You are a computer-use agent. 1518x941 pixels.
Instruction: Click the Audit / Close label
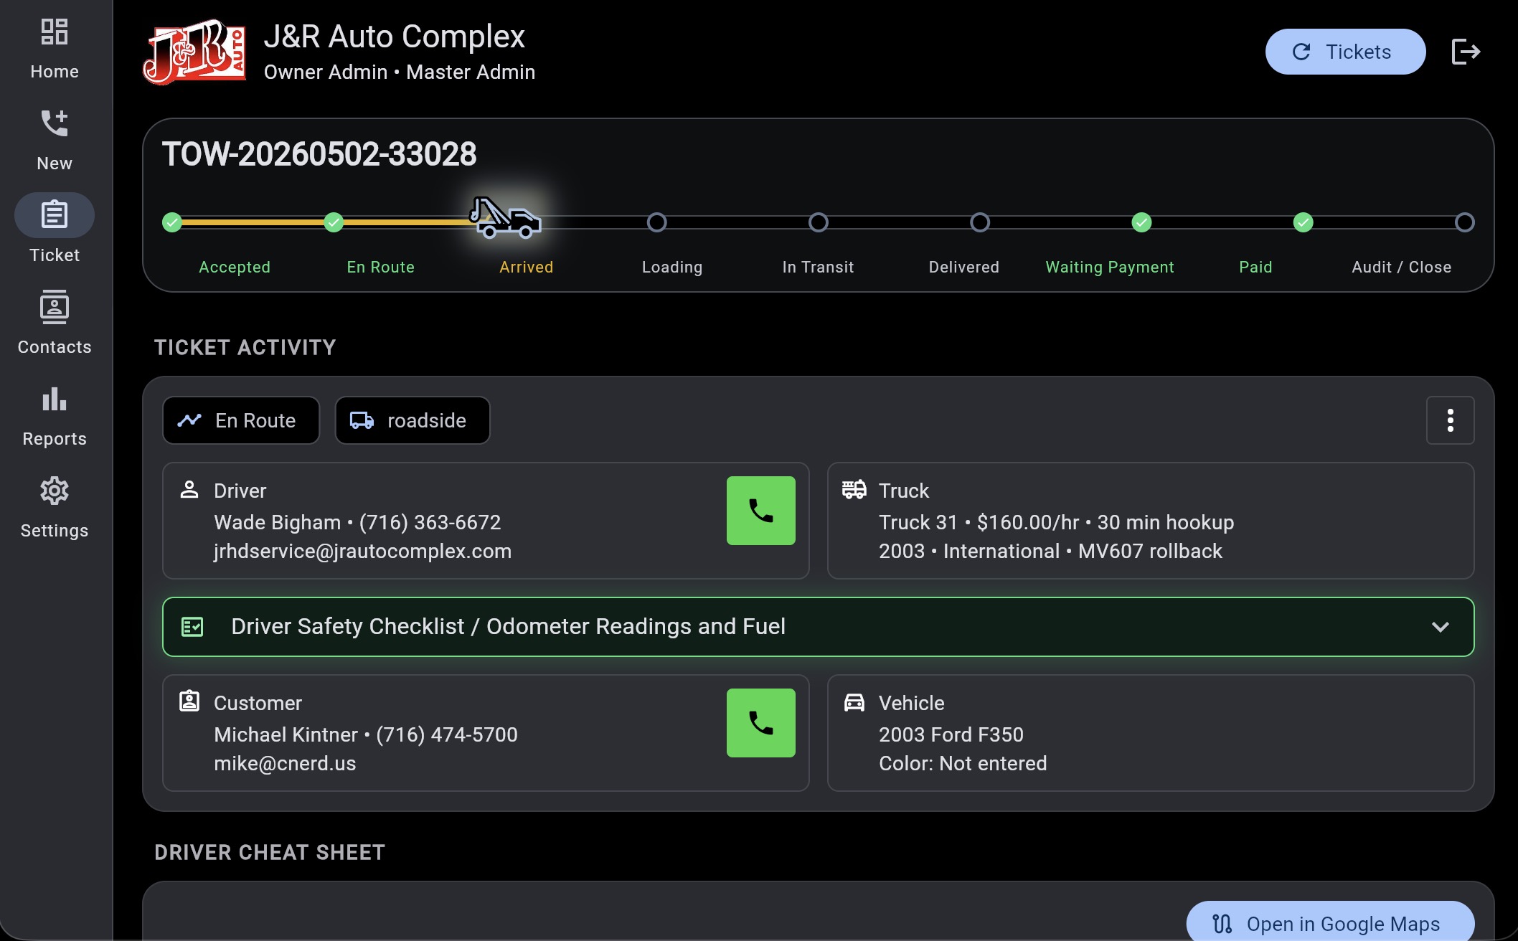pos(1402,267)
